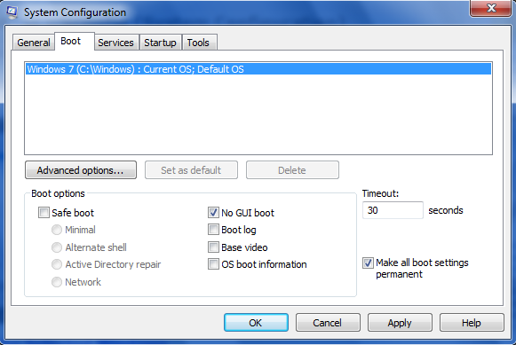Viewport: 516px width, 345px height.
Task: Confirm changes with the OK button
Action: 256,323
